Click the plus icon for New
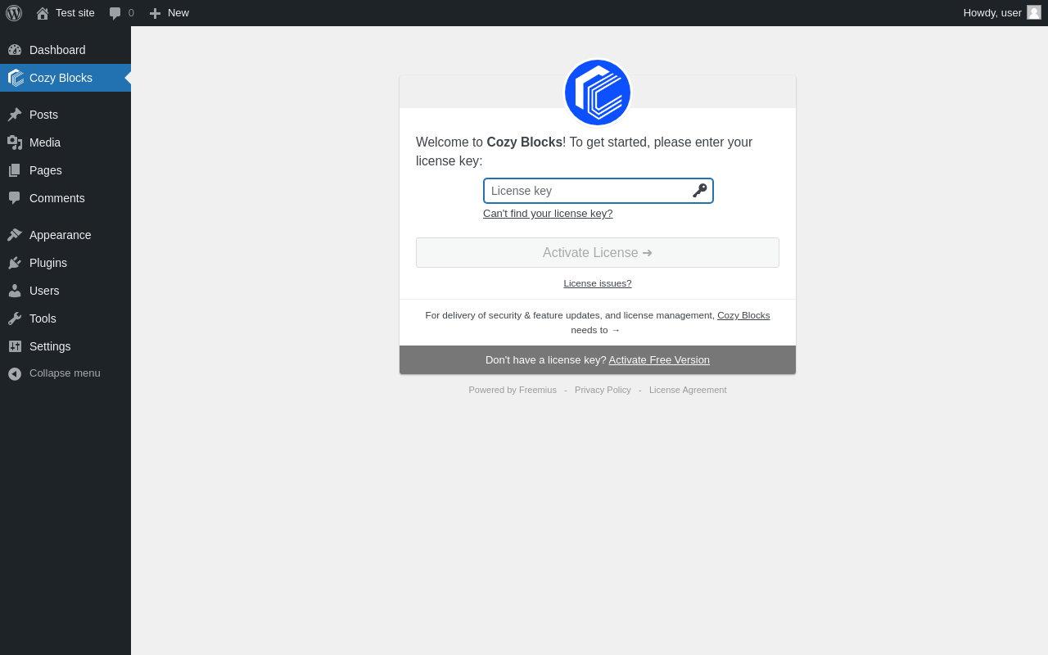The width and height of the screenshot is (1048, 655). point(155,13)
